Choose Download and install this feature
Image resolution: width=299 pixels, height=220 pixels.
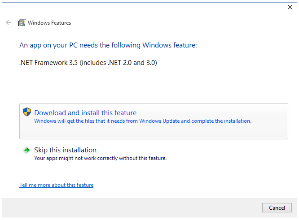pyautogui.click(x=154, y=121)
